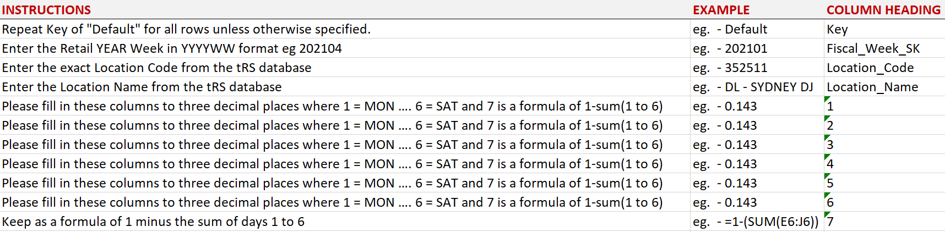
Task: Select the COLUMN HEADING header cell
Action: [x=883, y=10]
